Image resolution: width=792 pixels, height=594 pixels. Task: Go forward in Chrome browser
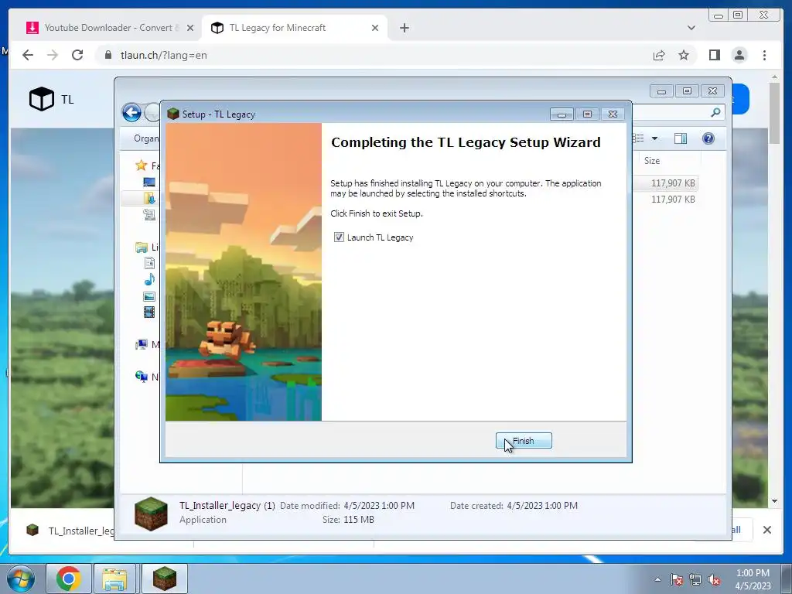tap(53, 55)
